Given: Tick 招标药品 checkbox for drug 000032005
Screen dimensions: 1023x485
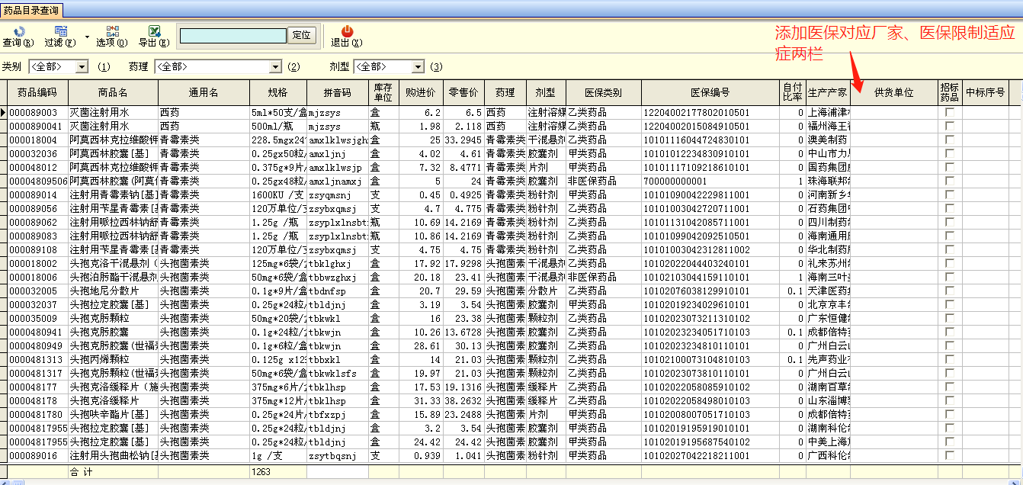Looking at the screenshot, I should pos(950,291).
